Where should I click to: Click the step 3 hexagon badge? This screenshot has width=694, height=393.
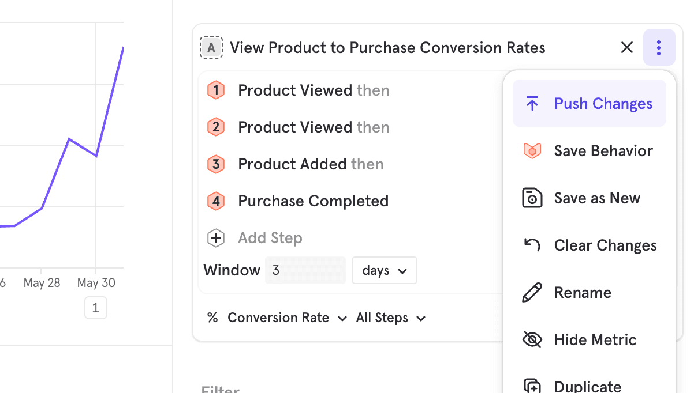coord(216,164)
